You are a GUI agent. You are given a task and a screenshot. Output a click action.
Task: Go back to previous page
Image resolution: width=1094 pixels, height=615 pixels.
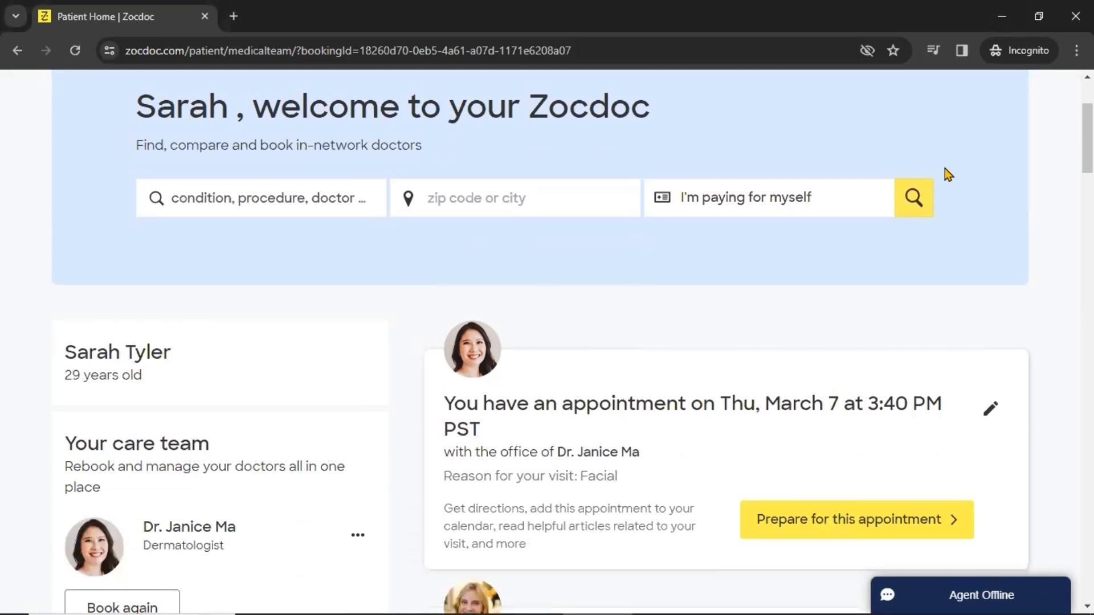(18, 51)
